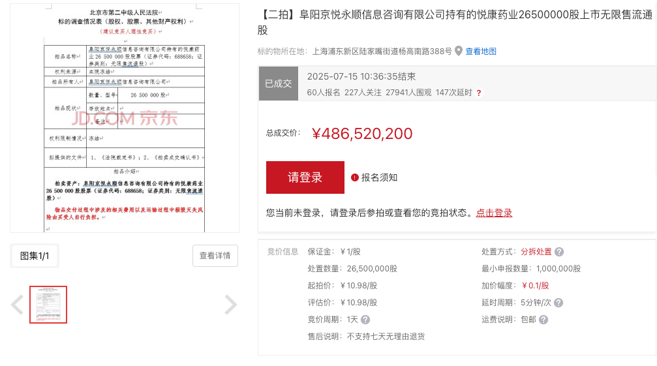The image size is (657, 366).
Task: Click address 上海浦东新区陆家嘴街道杨高南路388号
Action: [382, 51]
